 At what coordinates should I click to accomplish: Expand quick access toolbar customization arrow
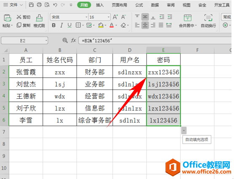click(71, 5)
